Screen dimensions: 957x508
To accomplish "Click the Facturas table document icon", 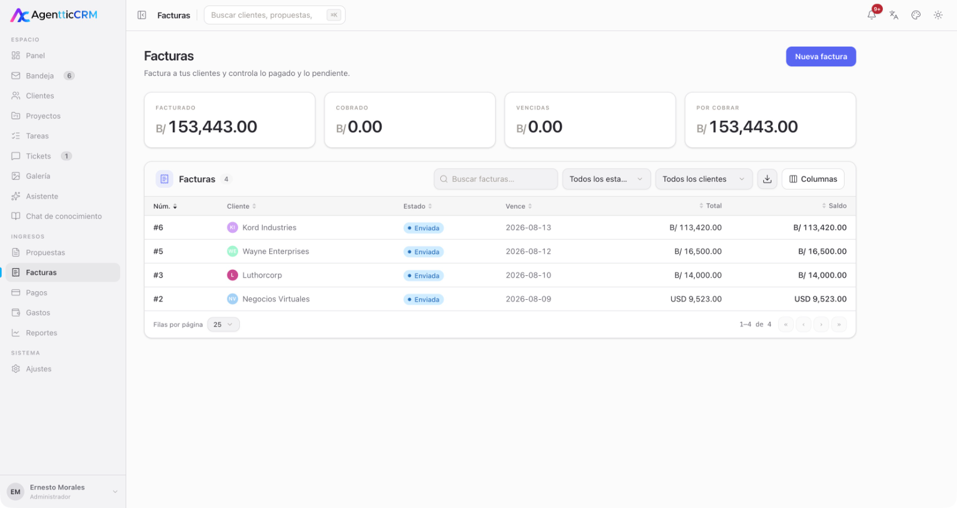I will tap(164, 179).
